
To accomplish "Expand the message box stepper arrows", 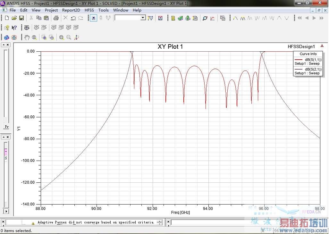I will (x=159, y=222).
